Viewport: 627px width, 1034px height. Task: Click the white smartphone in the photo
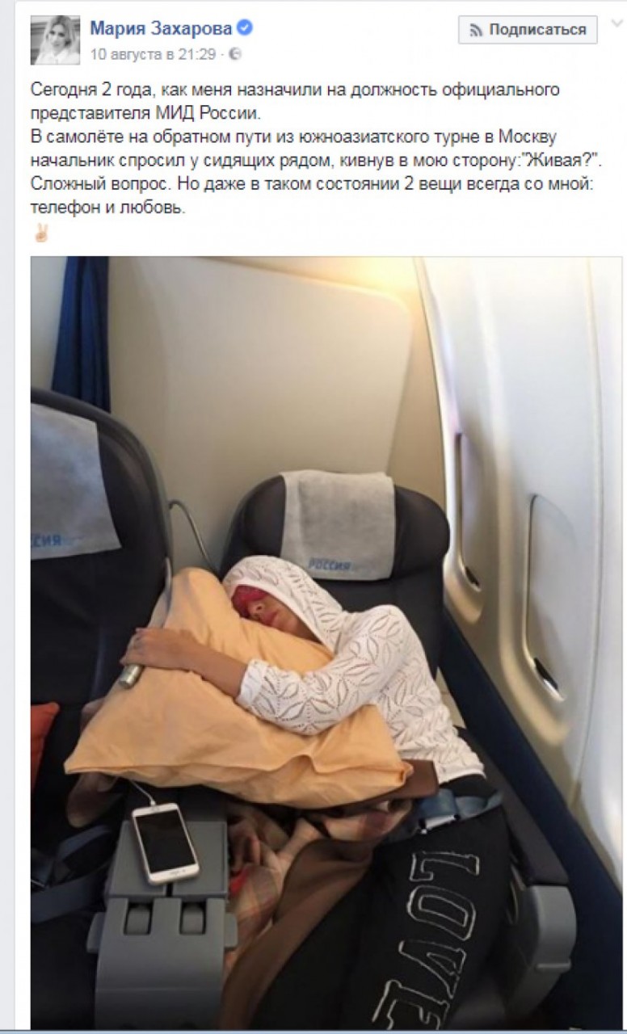tap(165, 843)
